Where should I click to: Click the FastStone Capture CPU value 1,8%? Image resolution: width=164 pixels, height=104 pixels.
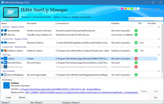(142, 51)
